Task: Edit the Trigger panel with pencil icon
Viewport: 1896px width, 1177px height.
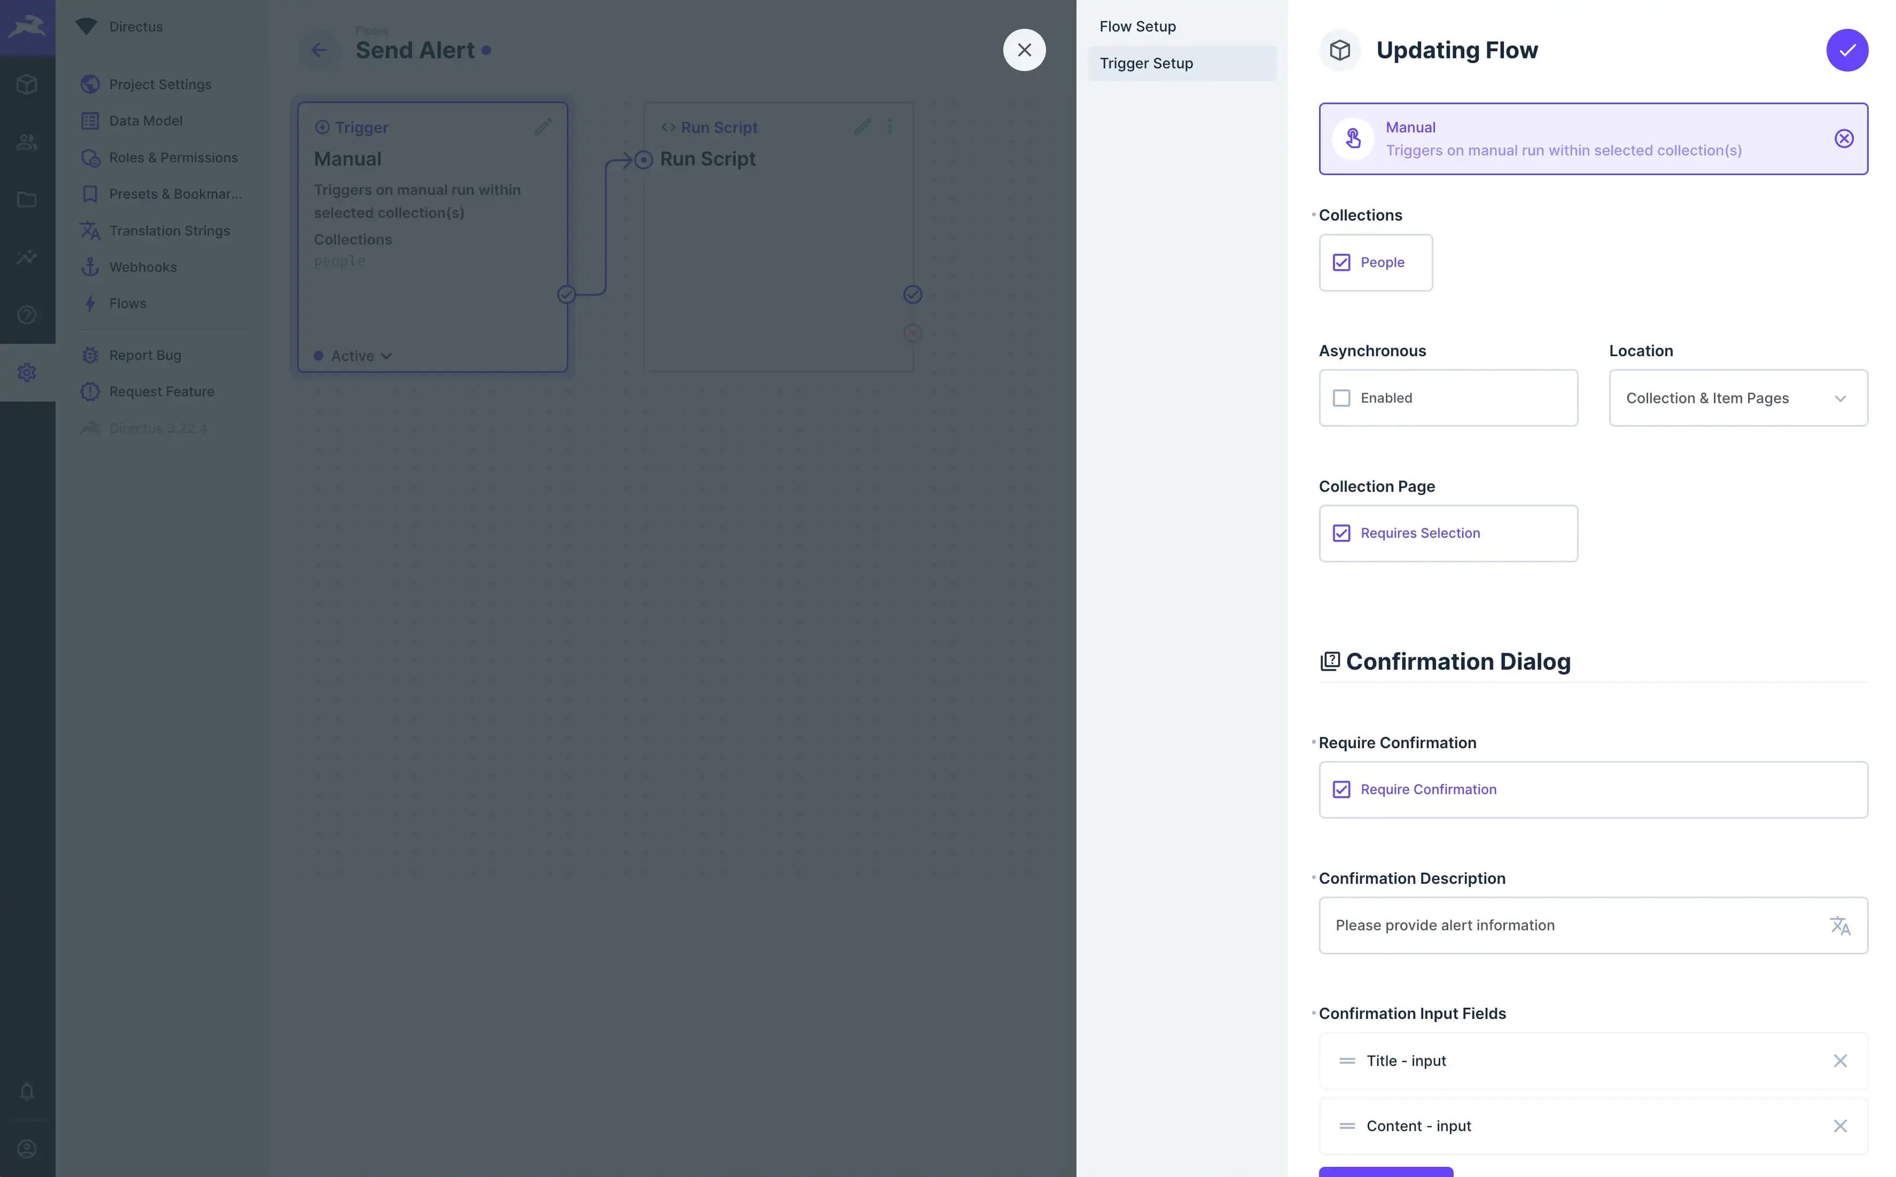Action: point(543,127)
